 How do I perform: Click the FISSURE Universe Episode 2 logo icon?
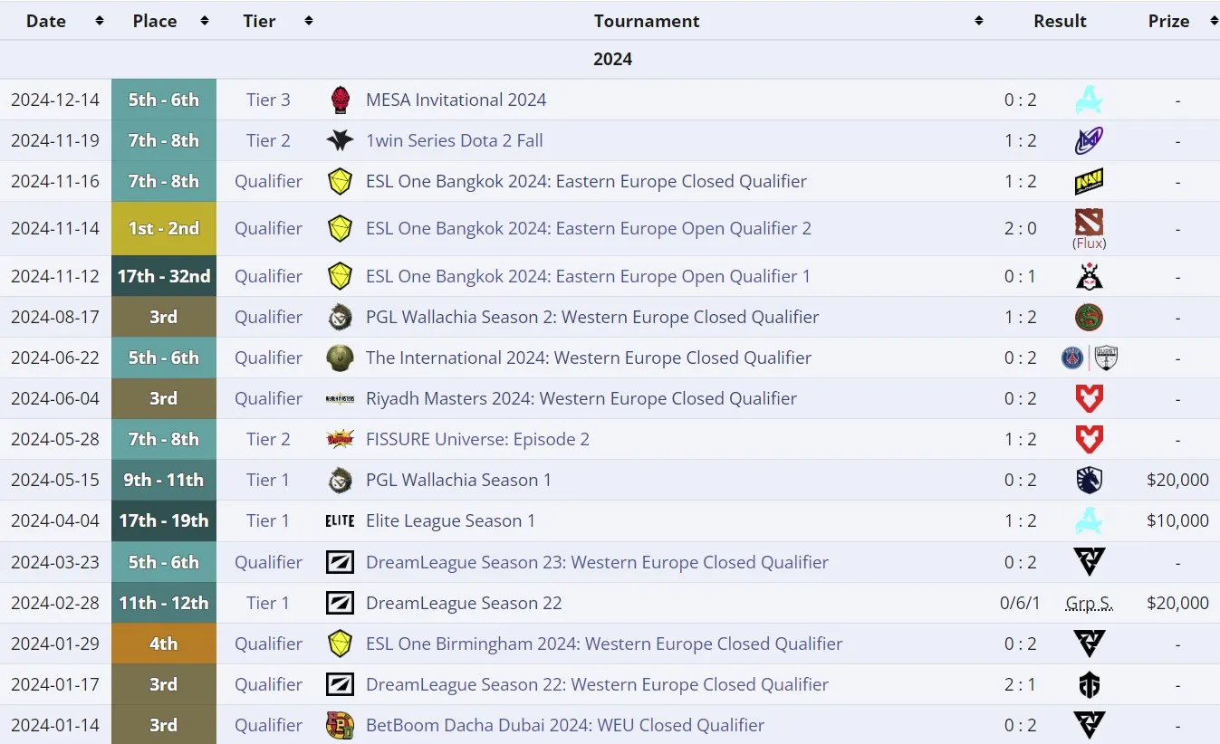coord(340,439)
